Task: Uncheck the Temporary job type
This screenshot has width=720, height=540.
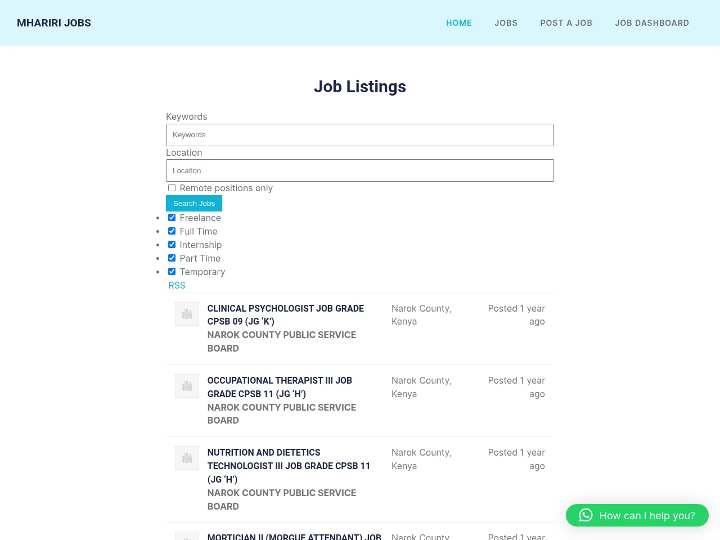Action: click(x=172, y=272)
